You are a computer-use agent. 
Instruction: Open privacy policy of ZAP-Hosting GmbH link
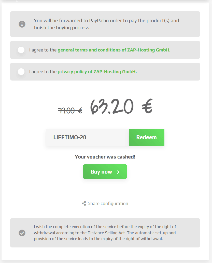pyautogui.click(x=97, y=72)
